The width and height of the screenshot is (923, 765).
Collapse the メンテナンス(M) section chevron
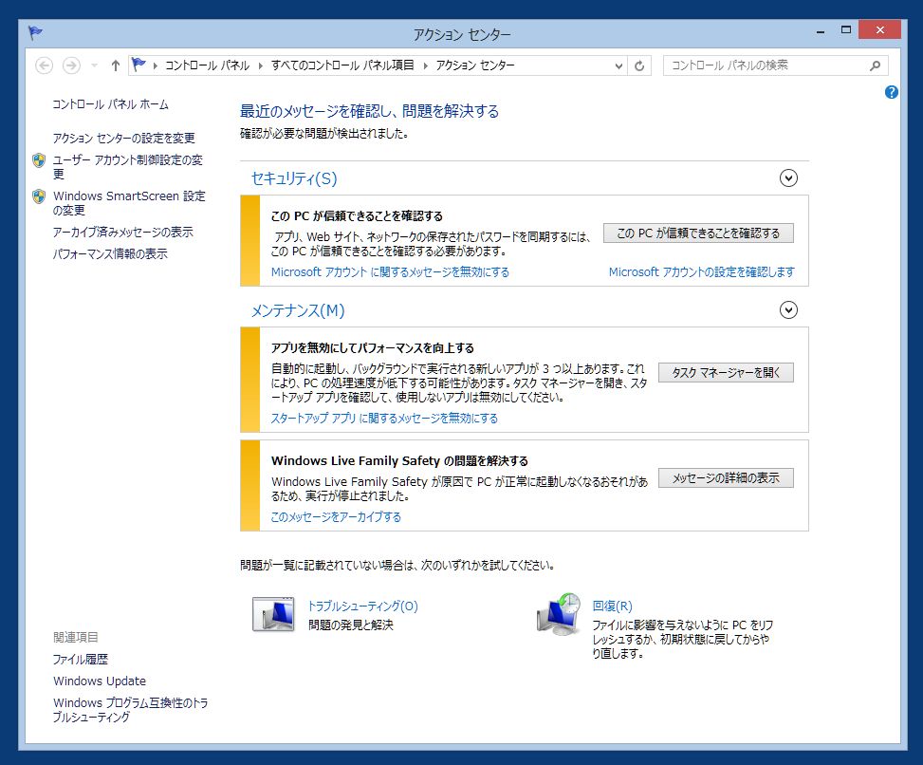click(x=788, y=309)
